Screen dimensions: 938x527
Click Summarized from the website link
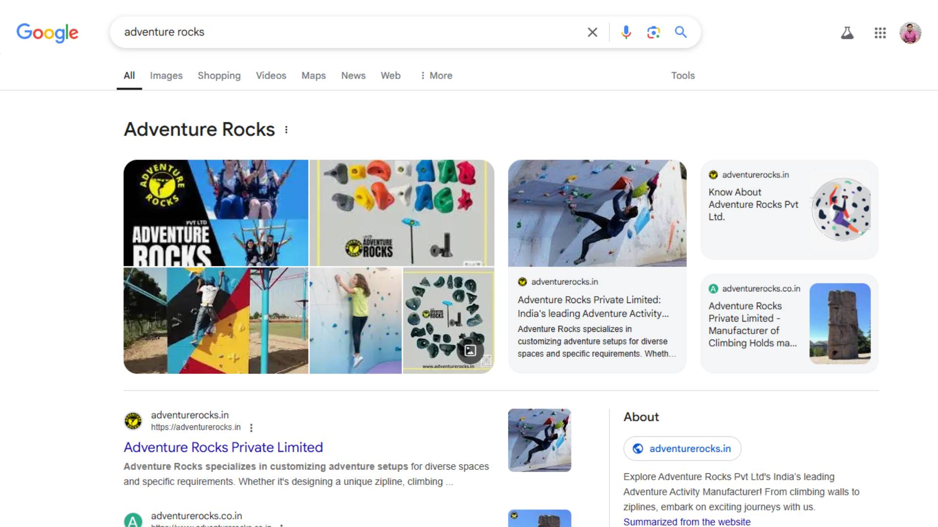click(x=686, y=522)
